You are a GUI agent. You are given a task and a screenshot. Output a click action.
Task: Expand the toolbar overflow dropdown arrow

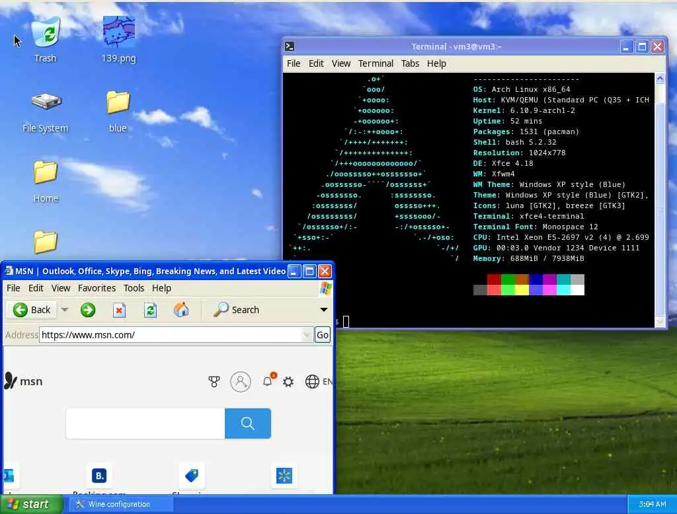324,310
